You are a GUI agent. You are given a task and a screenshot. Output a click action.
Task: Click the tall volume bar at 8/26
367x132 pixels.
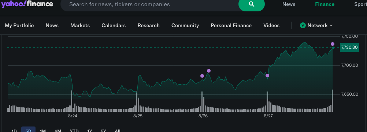point(202,102)
